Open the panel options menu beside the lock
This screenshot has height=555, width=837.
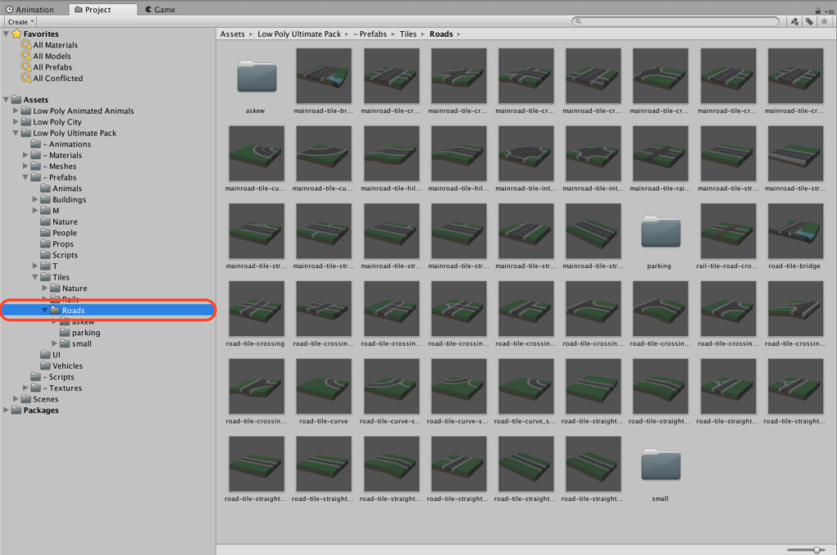(828, 8)
